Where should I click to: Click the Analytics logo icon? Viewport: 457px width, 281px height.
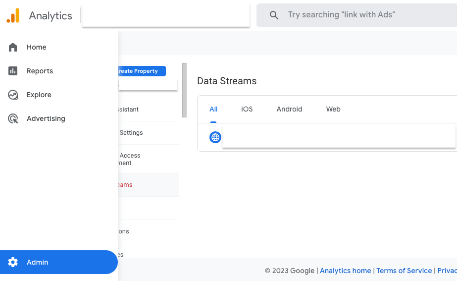click(13, 15)
